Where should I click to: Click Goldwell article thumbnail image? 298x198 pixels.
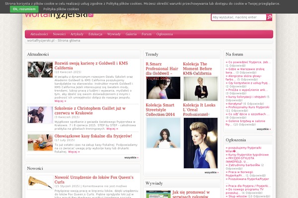pos(40,69)
